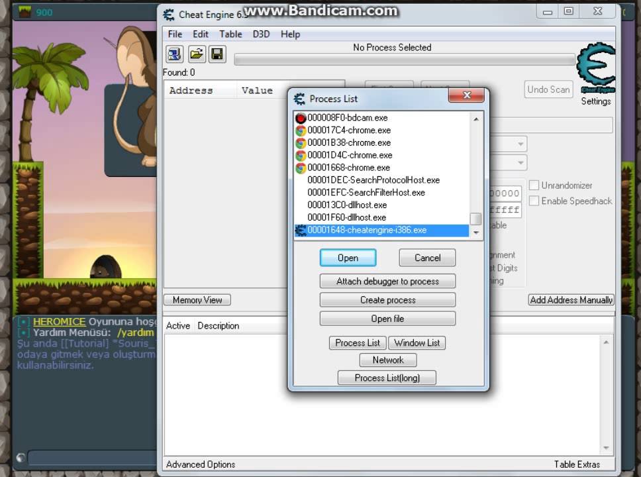Click the process list scroll up arrow
Viewport: 641px width, 477px height.
476,119
